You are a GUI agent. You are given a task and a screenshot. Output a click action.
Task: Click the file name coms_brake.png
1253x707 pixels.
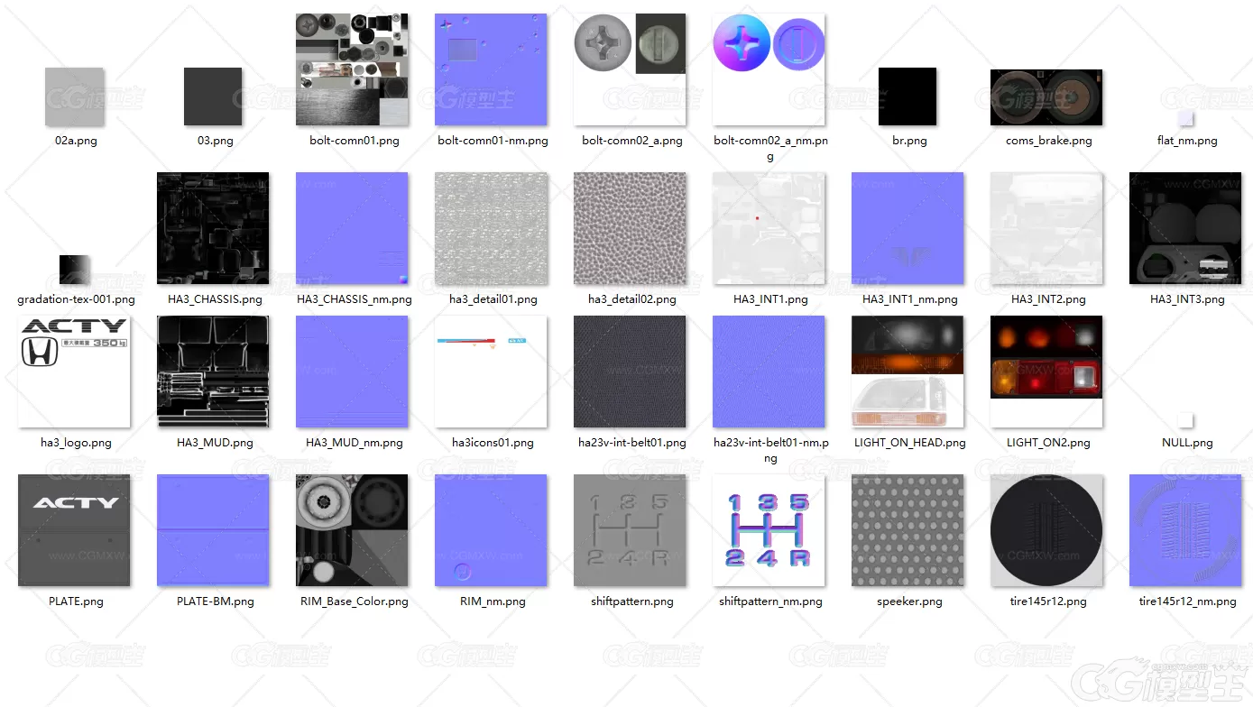[1048, 141]
